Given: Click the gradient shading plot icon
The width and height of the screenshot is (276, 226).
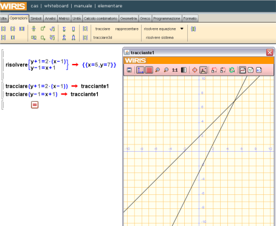Looking at the screenshot, I should tap(184, 70).
